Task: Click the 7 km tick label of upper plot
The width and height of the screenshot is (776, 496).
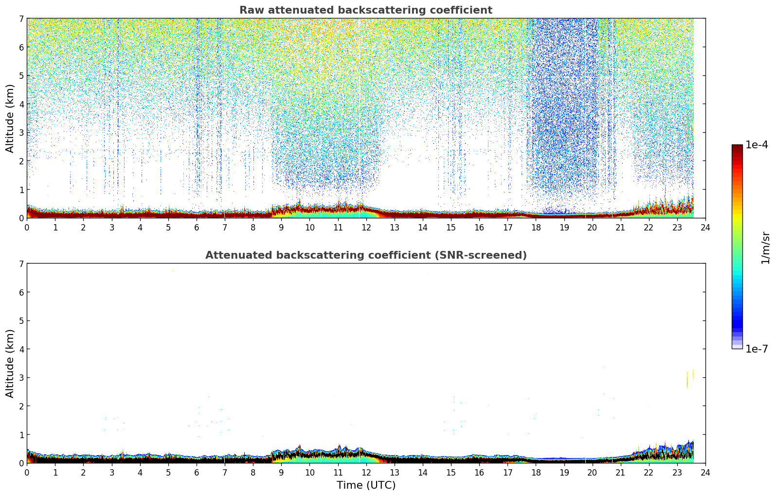Action: point(21,19)
